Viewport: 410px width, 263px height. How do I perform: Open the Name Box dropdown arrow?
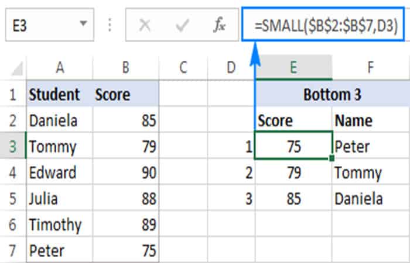(x=83, y=24)
